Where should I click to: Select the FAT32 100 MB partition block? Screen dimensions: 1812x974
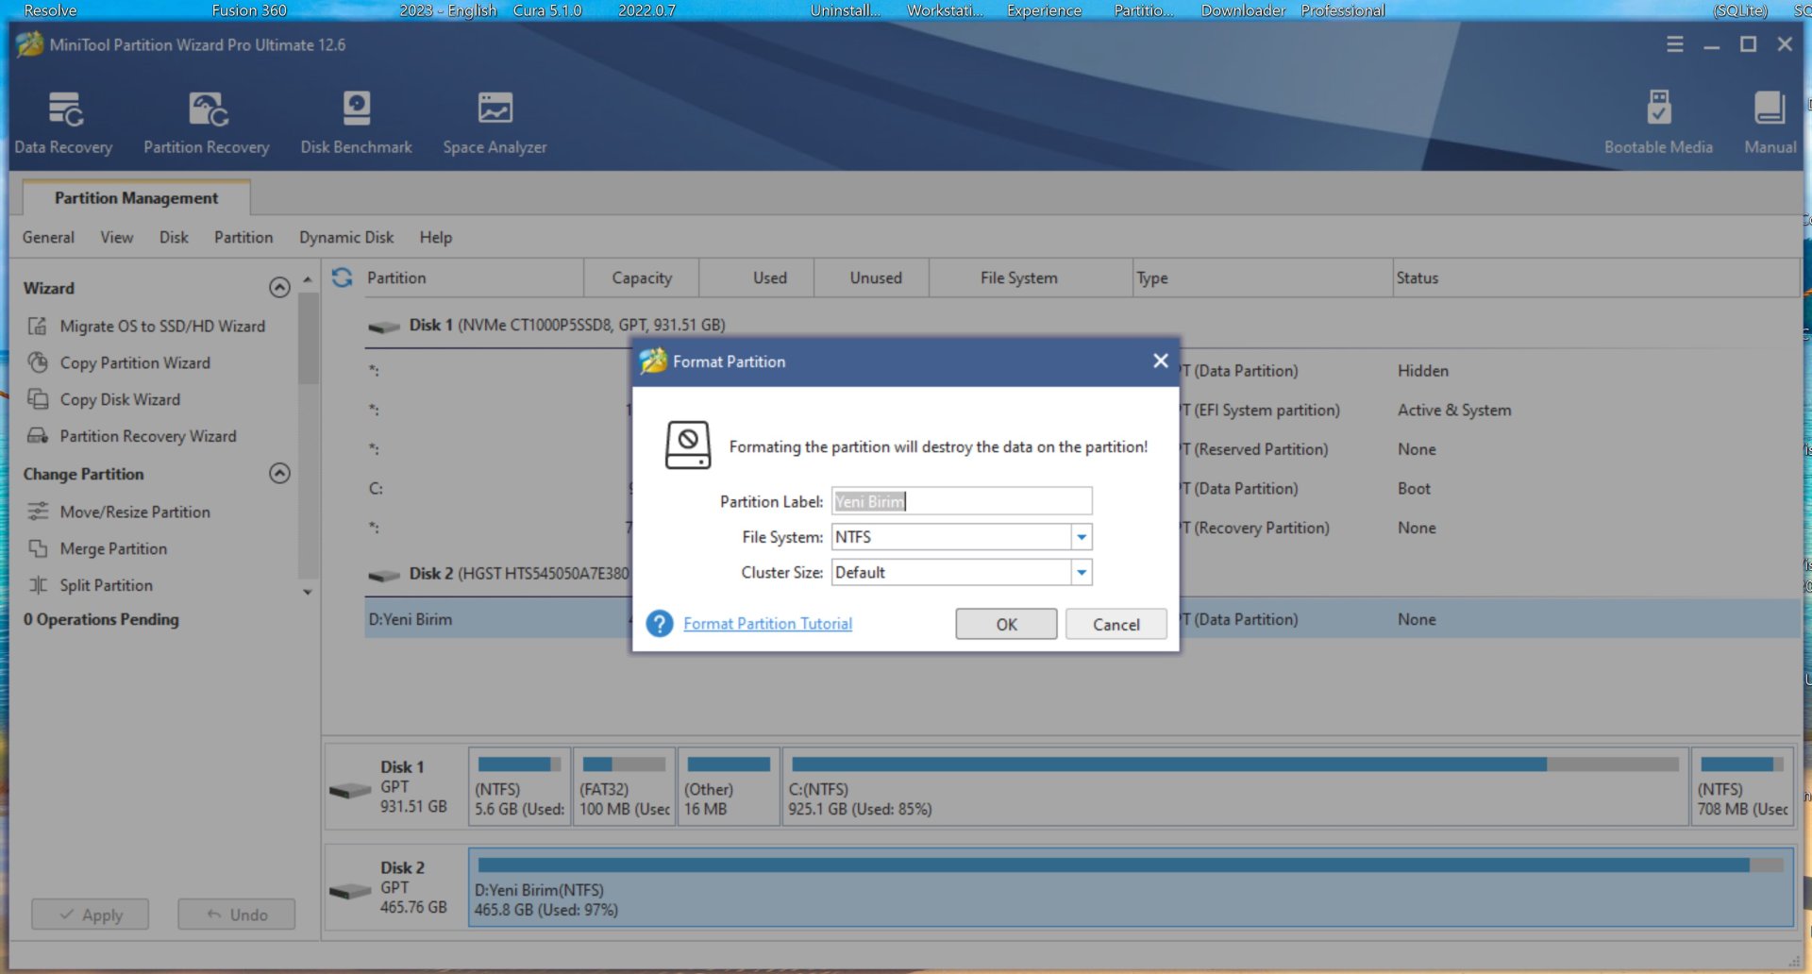pyautogui.click(x=624, y=786)
